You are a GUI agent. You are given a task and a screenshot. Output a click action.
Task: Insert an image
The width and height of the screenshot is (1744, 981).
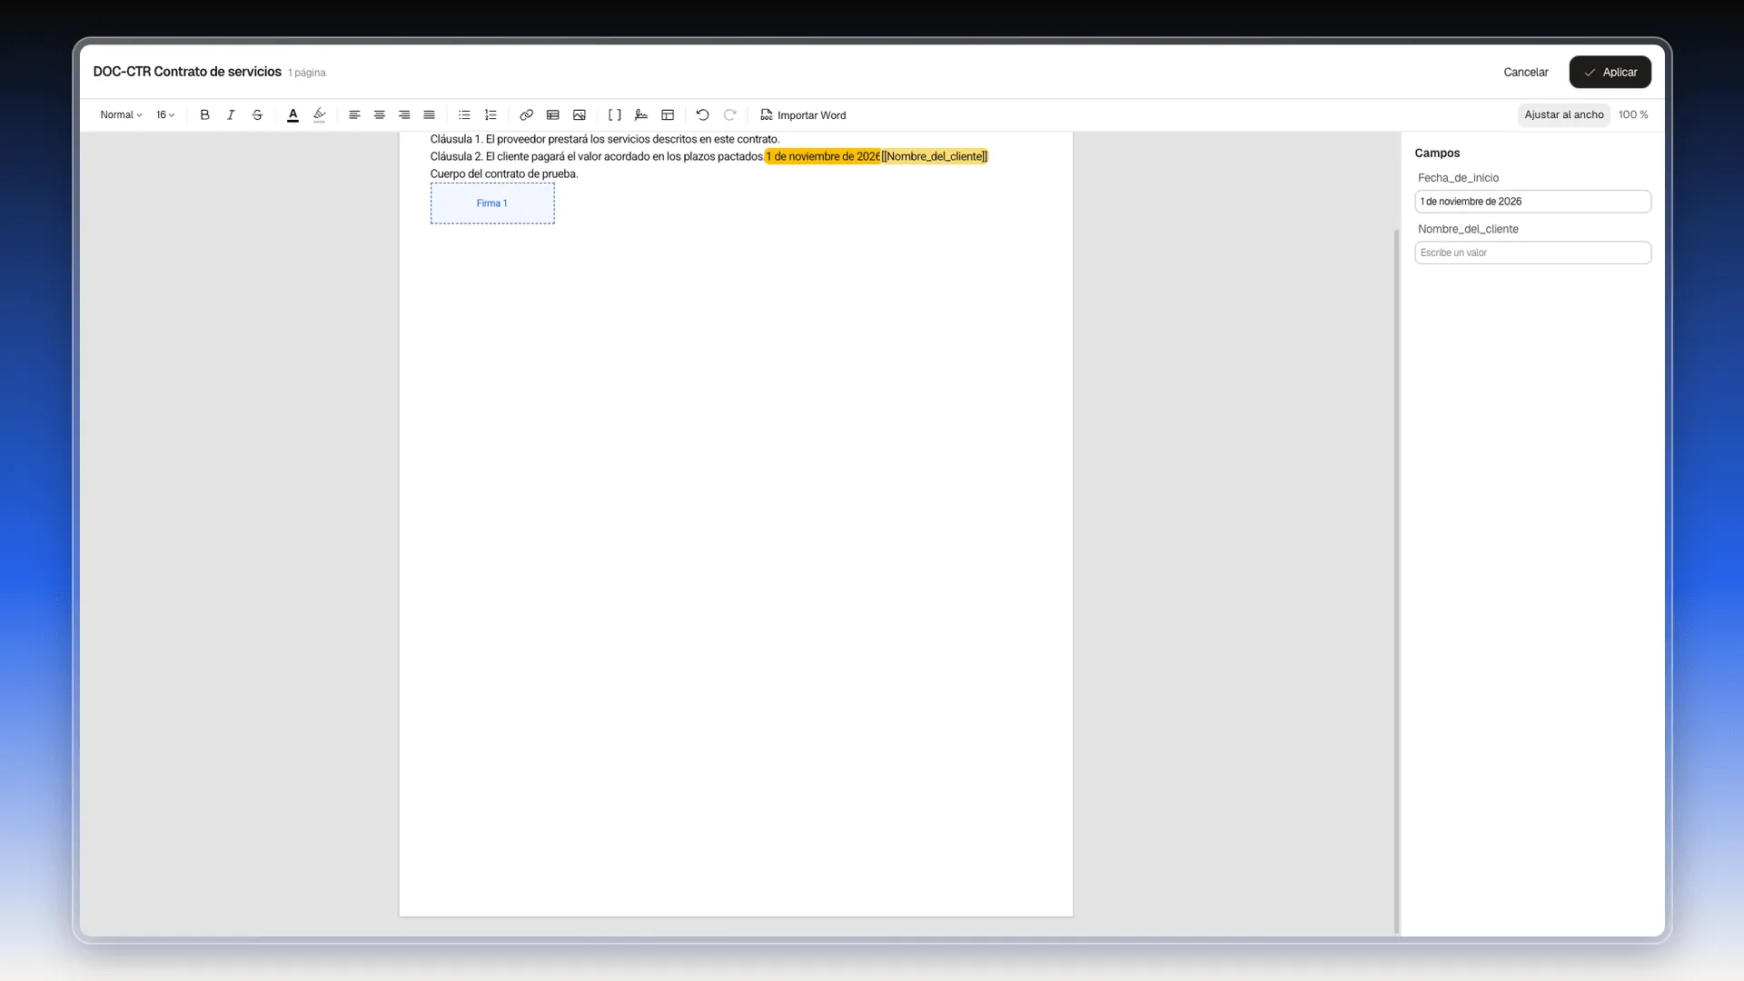(580, 115)
